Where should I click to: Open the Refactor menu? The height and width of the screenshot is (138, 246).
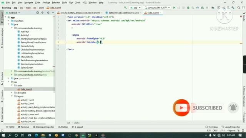pyautogui.click(x=56, y=3)
